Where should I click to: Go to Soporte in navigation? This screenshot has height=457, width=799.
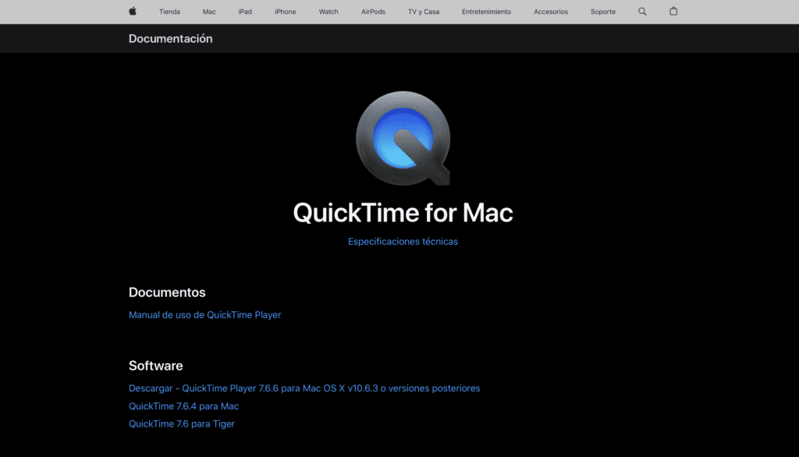click(x=603, y=12)
